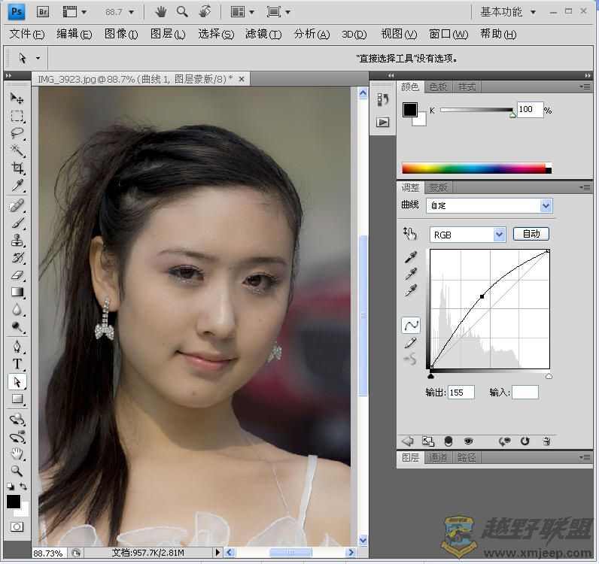The height and width of the screenshot is (564, 599).
Task: Click the 输入 input value field
Action: click(x=525, y=392)
